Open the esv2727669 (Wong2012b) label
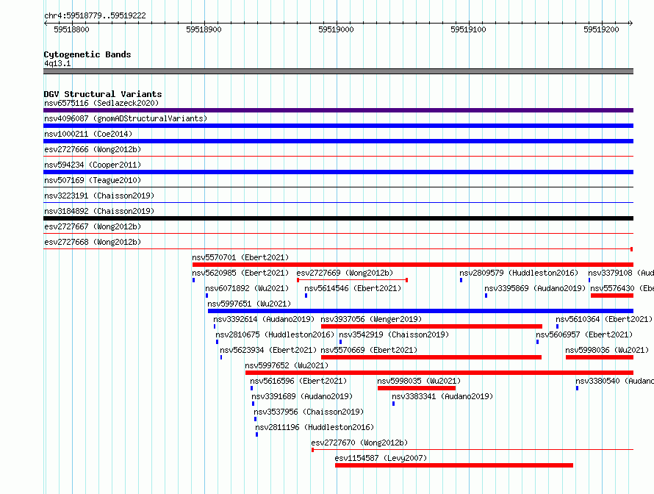The image size is (654, 494). point(345,273)
